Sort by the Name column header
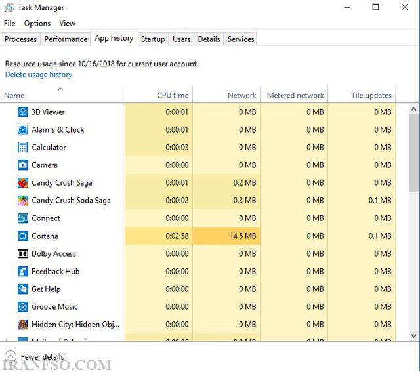 [x=62, y=94]
